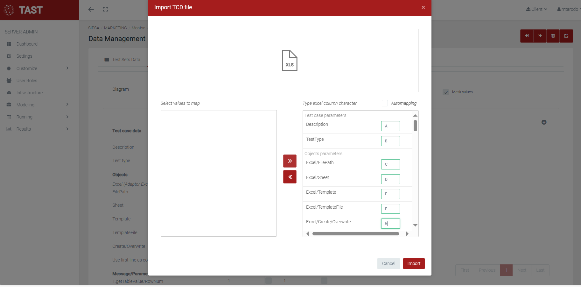
Task: Click the Cancel button
Action: pos(388,263)
